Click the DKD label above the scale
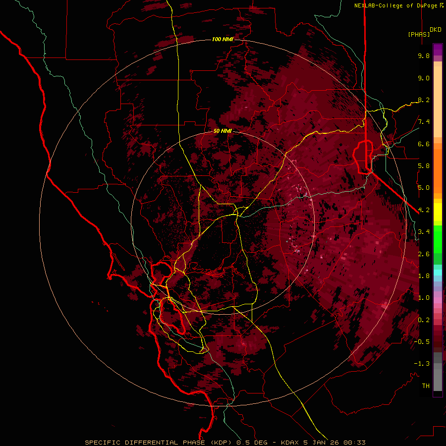The height and width of the screenshot is (446, 446). [x=436, y=30]
